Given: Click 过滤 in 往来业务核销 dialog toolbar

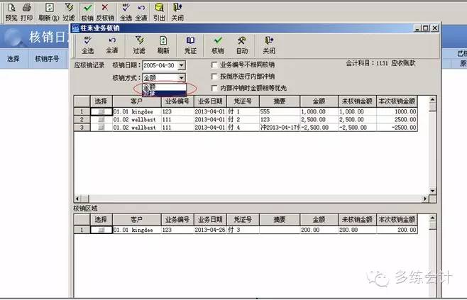Looking at the screenshot, I should (x=139, y=45).
